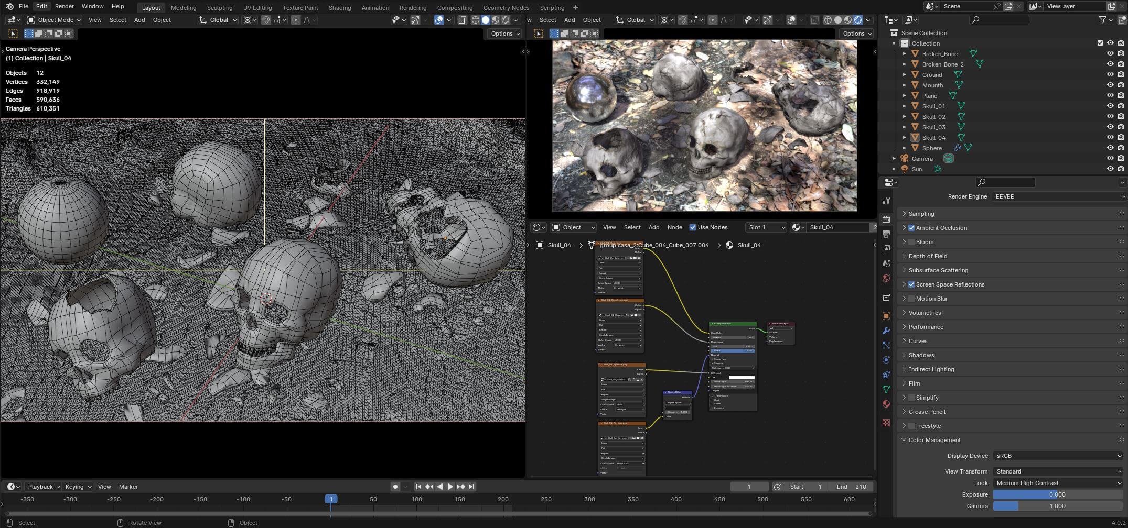The image size is (1128, 528).
Task: Expand the Depth of Field panel
Action: pos(928,256)
